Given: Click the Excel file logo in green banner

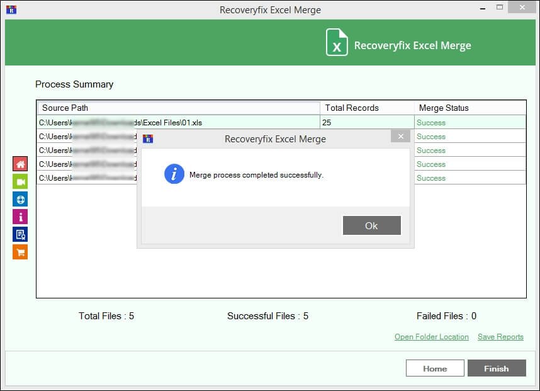Looking at the screenshot, I should coord(337,42).
